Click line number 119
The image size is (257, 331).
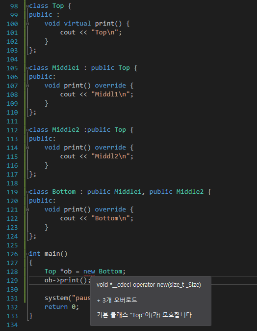click(x=12, y=192)
